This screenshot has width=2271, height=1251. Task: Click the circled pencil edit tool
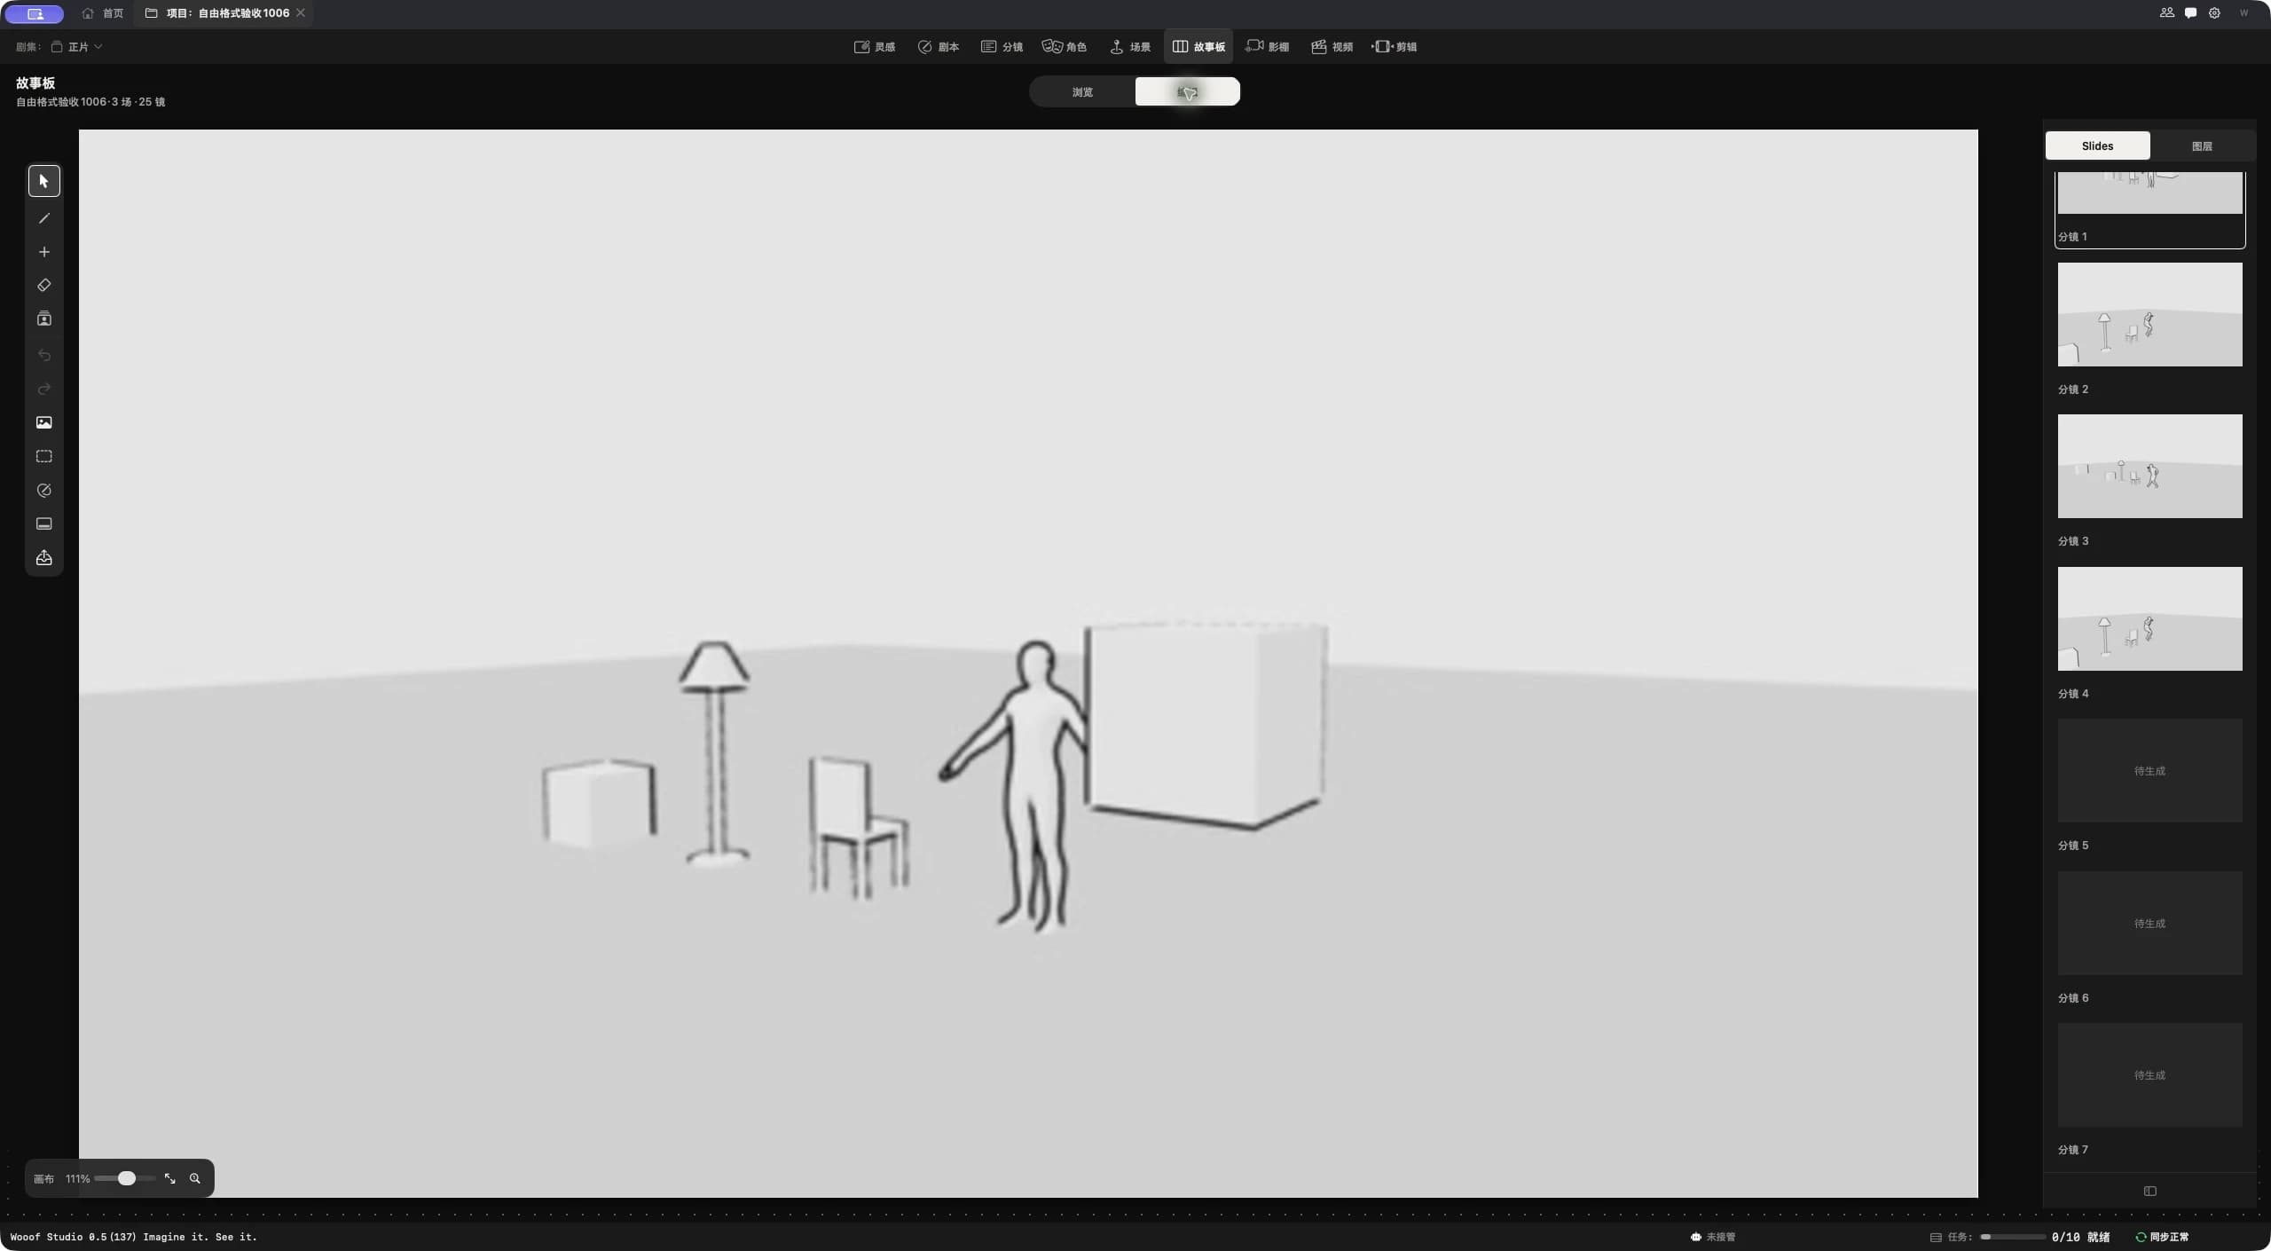(x=44, y=490)
